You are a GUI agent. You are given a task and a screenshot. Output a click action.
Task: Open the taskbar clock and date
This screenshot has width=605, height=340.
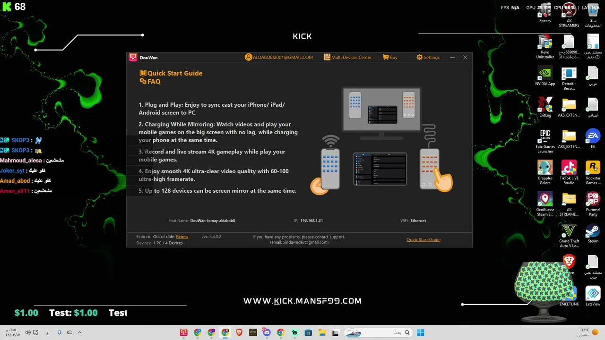point(12,332)
